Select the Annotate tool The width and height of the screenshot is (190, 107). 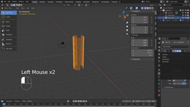click(x=9, y=40)
